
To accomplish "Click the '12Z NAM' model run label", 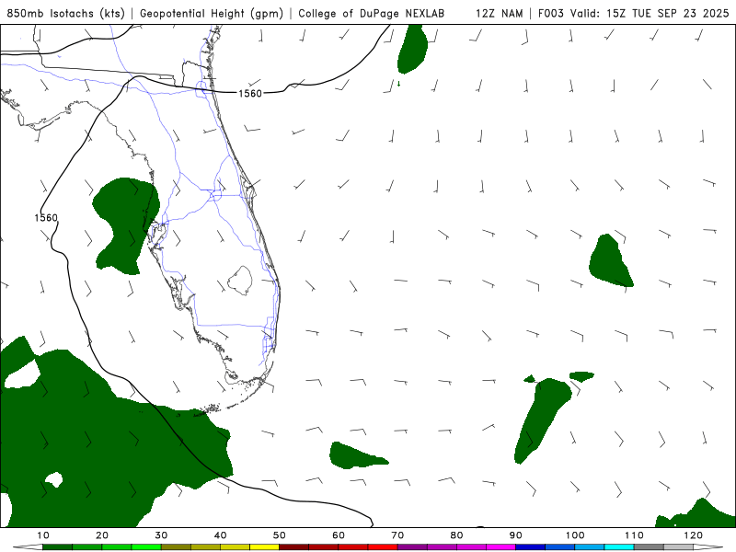I will 499,14.
